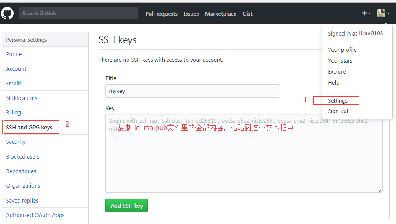This screenshot has height=224, width=396.
Task: Click the GitHub Octocat logo
Action: coord(7,13)
